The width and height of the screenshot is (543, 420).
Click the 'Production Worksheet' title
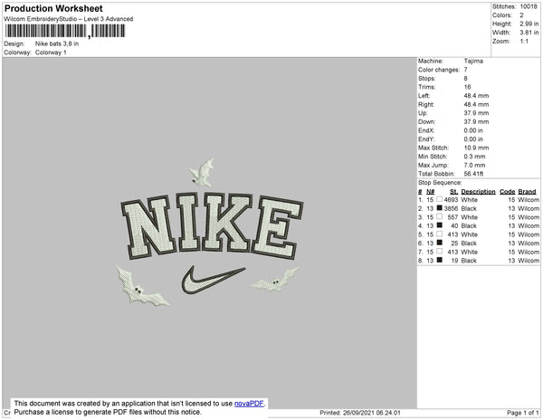click(53, 8)
